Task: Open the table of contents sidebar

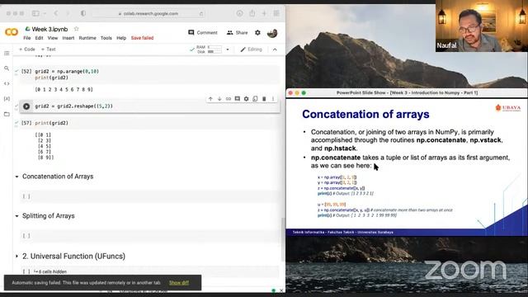Action: [7, 53]
